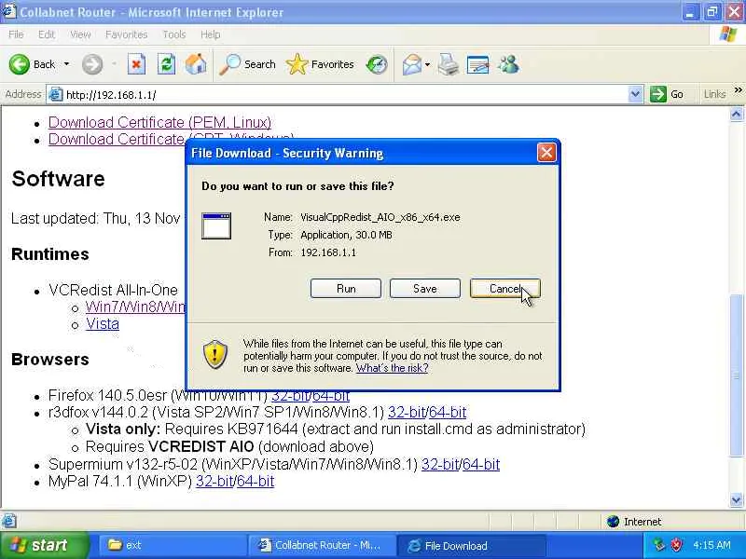Click the application file icon in dialog
This screenshot has width=746, height=559.
tap(216, 225)
